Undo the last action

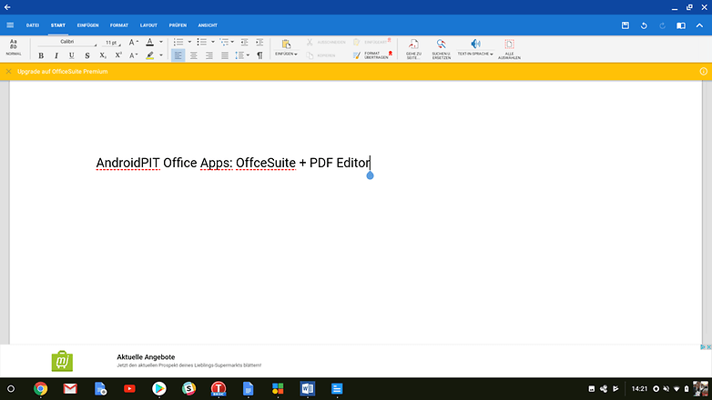coord(644,25)
